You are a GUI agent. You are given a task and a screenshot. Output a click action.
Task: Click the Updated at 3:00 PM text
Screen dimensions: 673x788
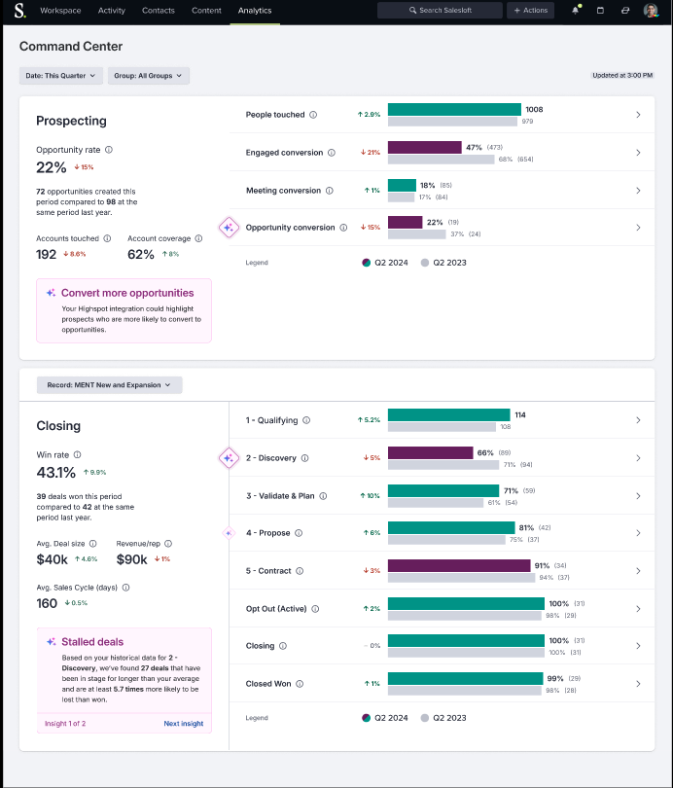(622, 75)
